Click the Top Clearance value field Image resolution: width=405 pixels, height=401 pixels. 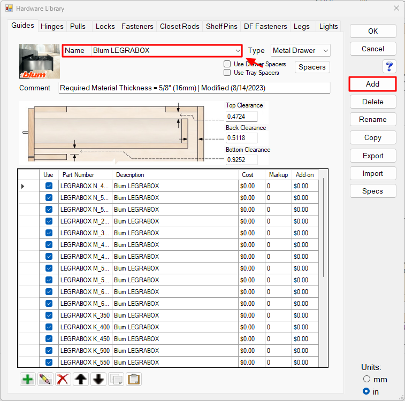(241, 116)
